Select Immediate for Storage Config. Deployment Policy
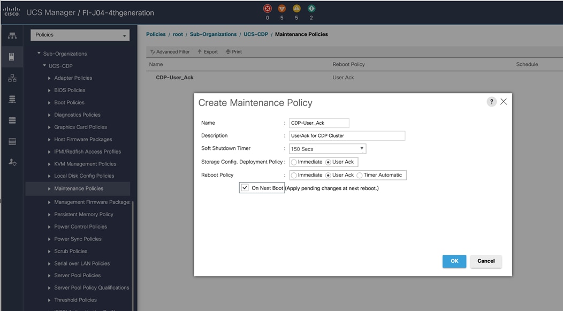563x311 pixels. coord(294,162)
